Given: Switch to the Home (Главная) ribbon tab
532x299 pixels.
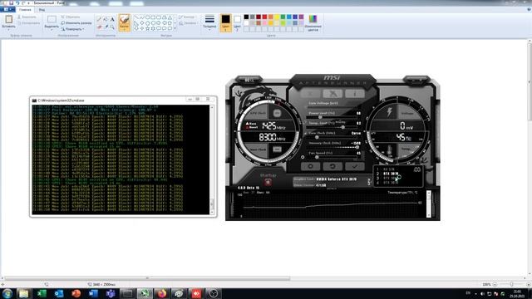Looking at the screenshot, I should point(25,9).
